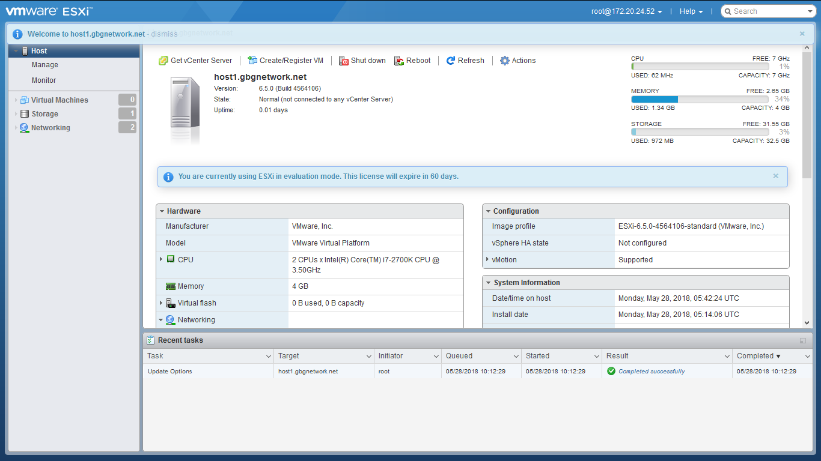Minimize the Recent tasks panel
Viewport: 821px width, 461px height.
(803, 340)
